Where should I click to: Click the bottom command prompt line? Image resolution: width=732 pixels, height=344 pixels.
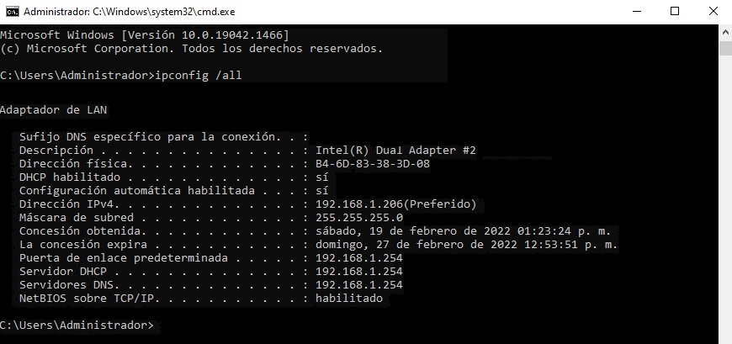click(77, 325)
